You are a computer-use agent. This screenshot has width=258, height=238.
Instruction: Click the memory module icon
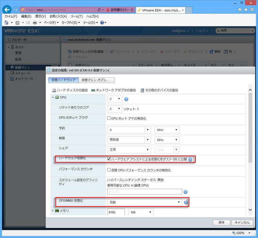click(57, 211)
